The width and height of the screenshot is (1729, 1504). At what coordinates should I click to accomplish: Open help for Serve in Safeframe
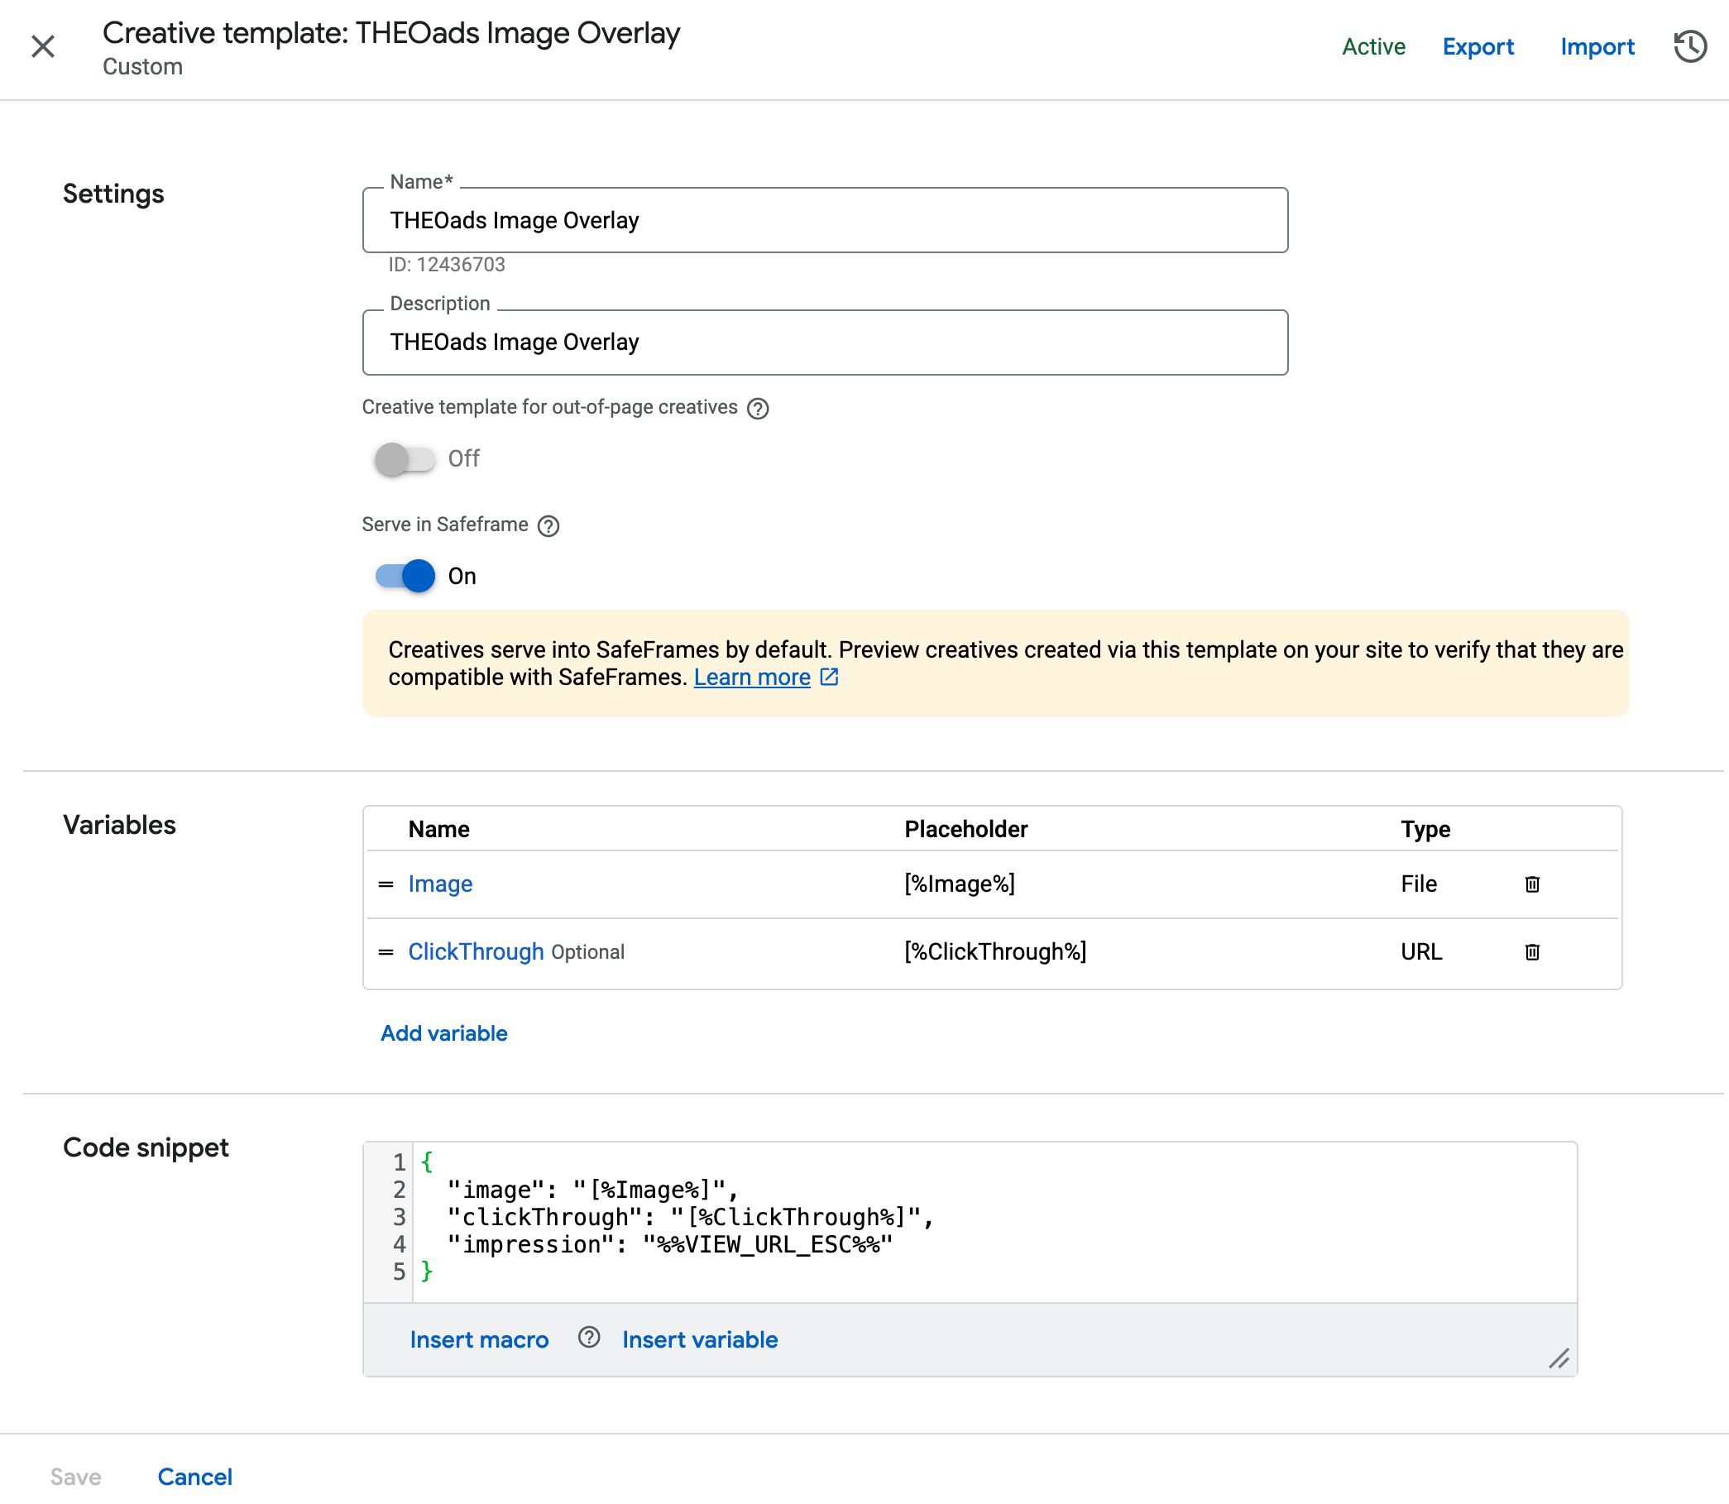[548, 525]
